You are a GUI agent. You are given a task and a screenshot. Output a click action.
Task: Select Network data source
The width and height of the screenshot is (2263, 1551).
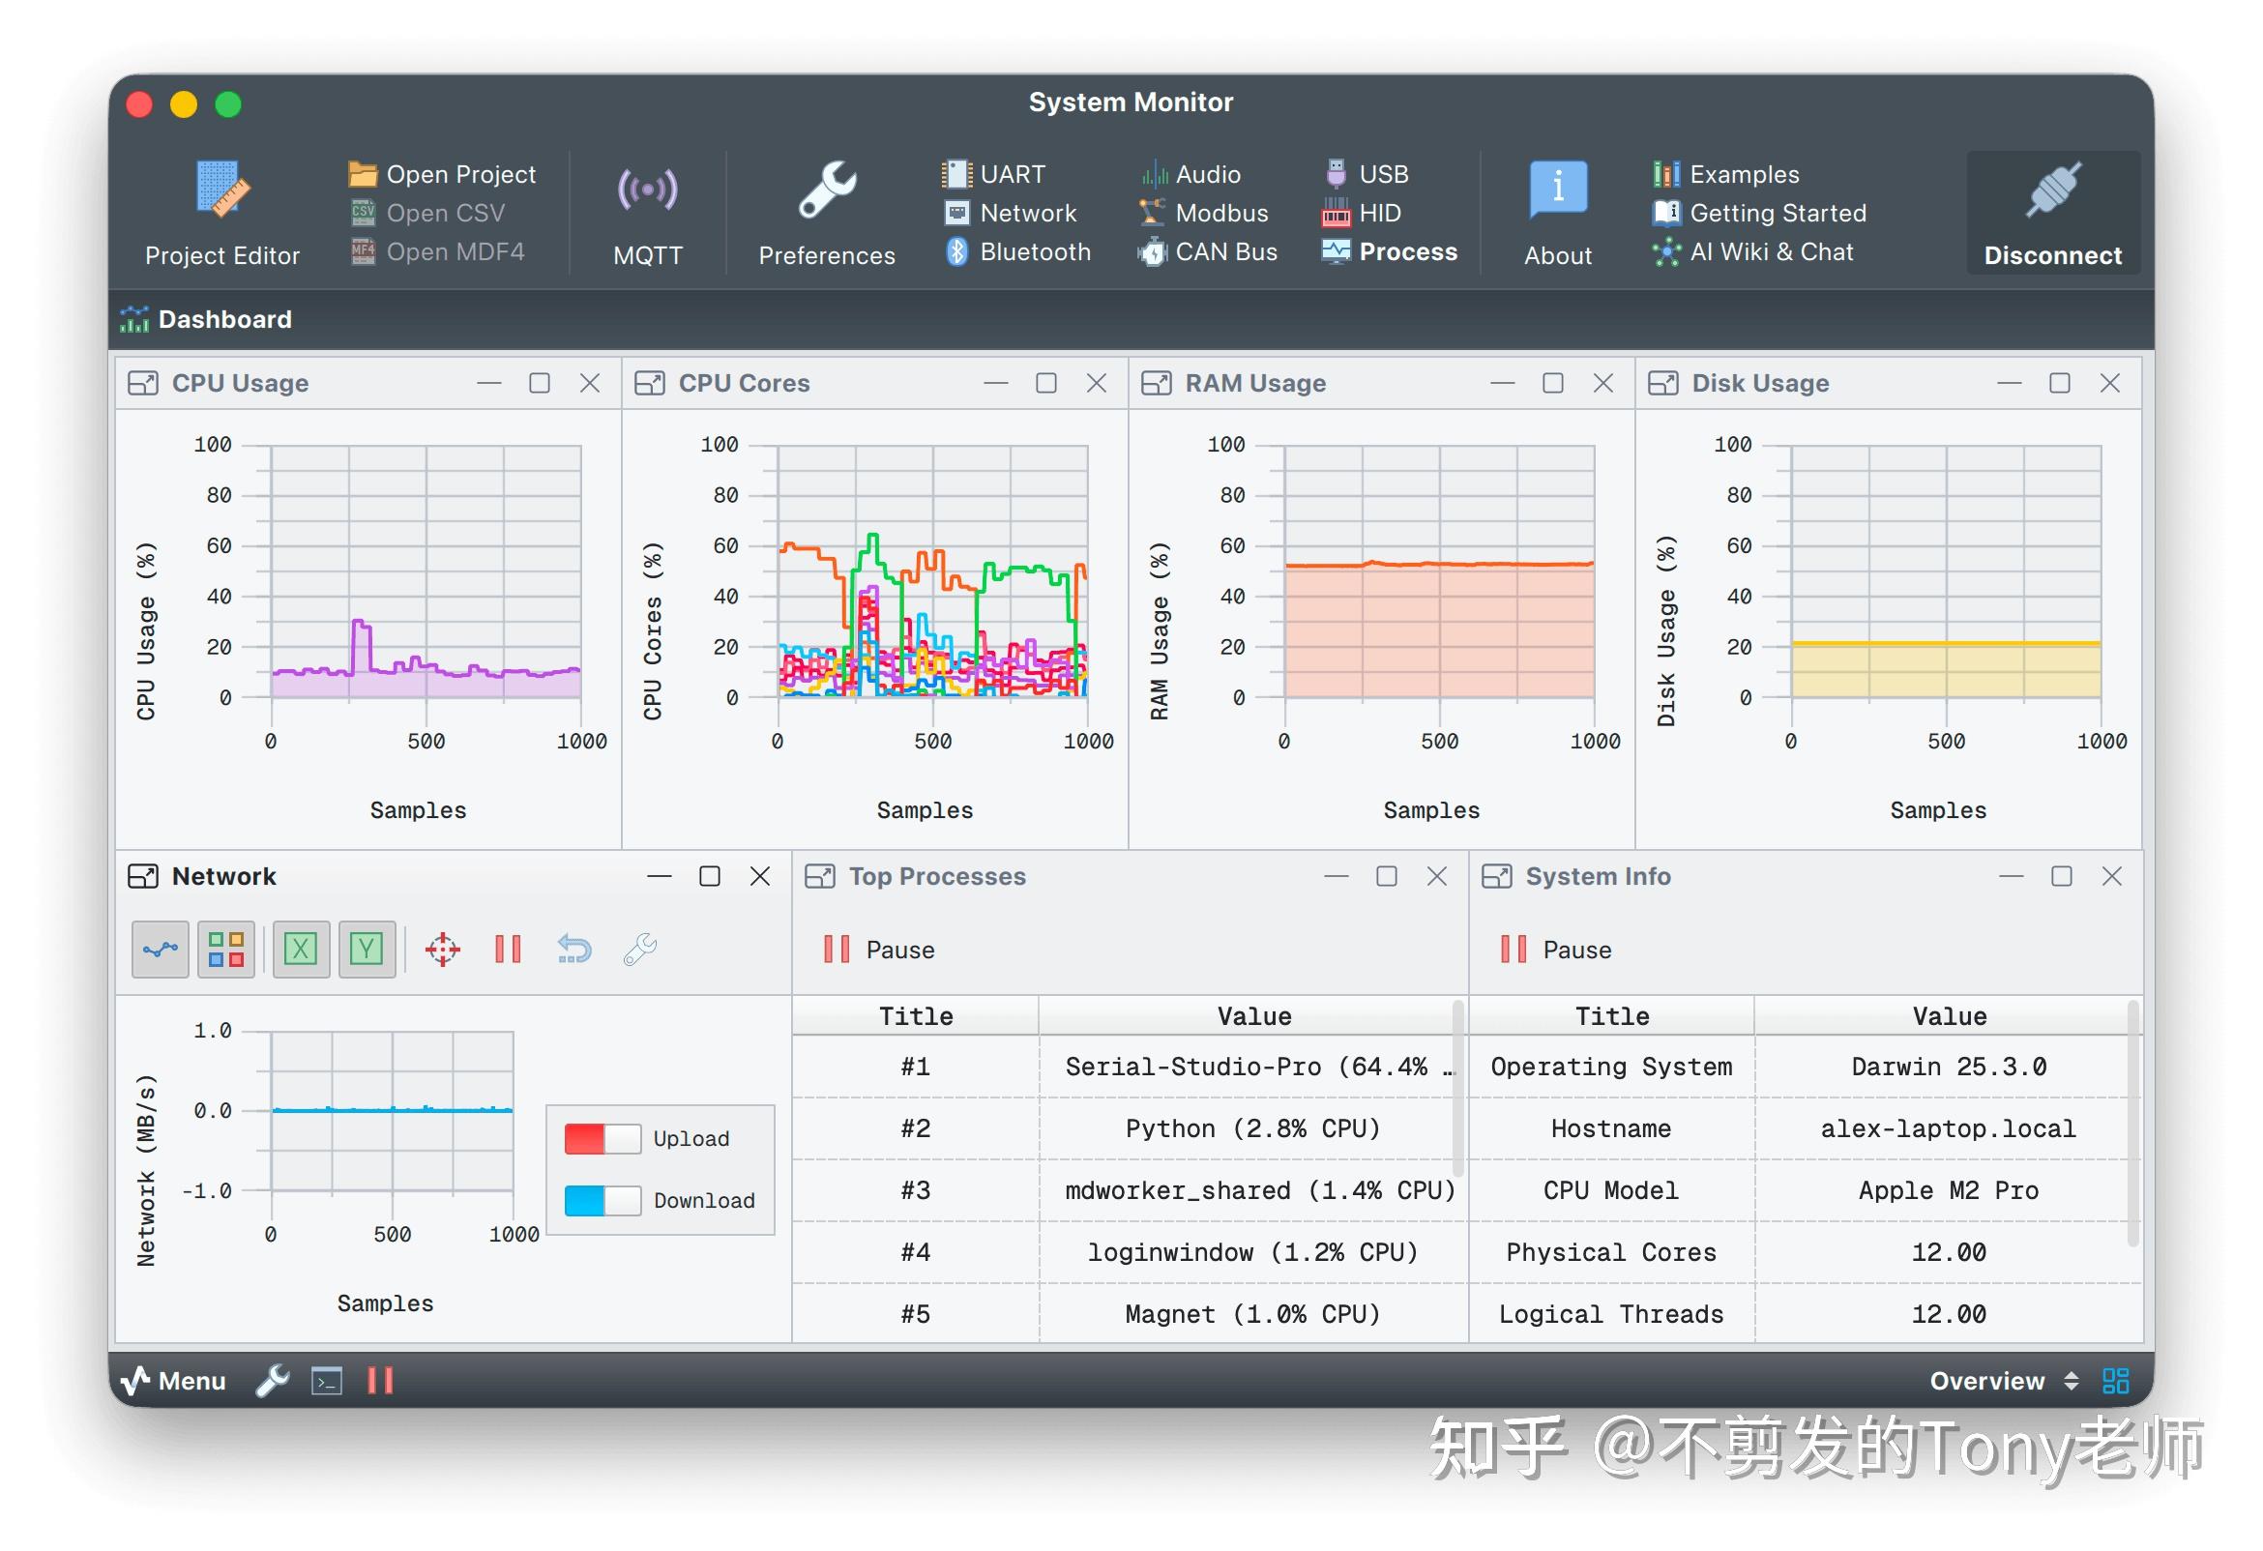pos(1010,214)
